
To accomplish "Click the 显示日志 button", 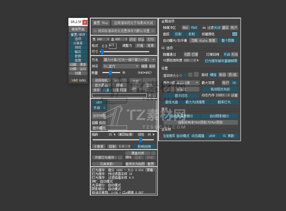I will click(x=181, y=96).
